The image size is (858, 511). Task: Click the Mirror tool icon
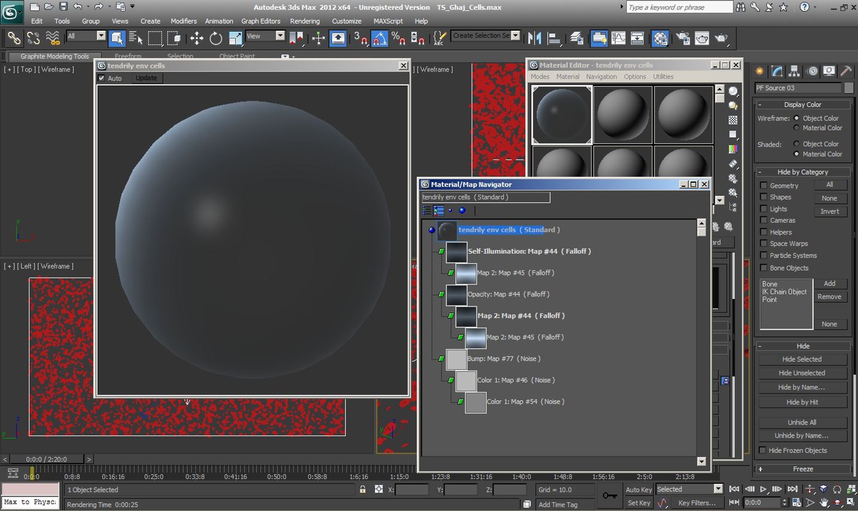(x=535, y=38)
